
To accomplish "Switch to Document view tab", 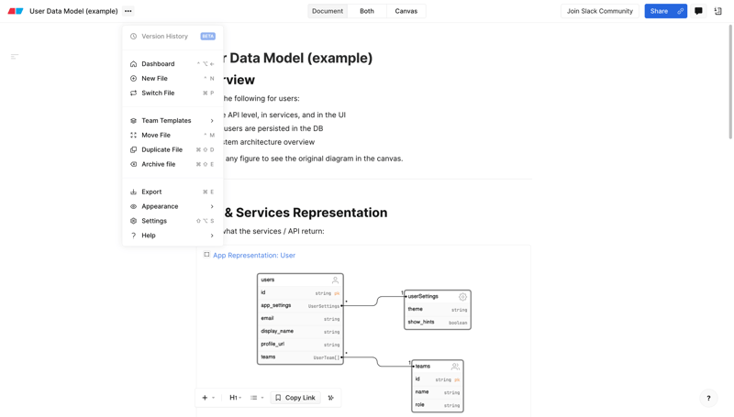I will pyautogui.click(x=328, y=11).
